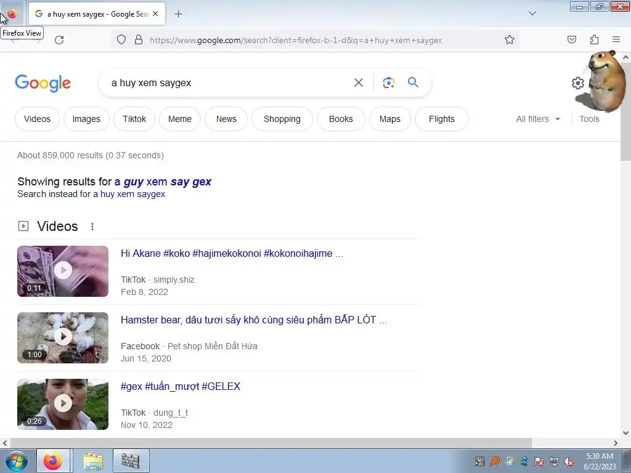The image size is (631, 473).
Task: Open corrected query 'a guy xem say gex'
Action: (163, 182)
